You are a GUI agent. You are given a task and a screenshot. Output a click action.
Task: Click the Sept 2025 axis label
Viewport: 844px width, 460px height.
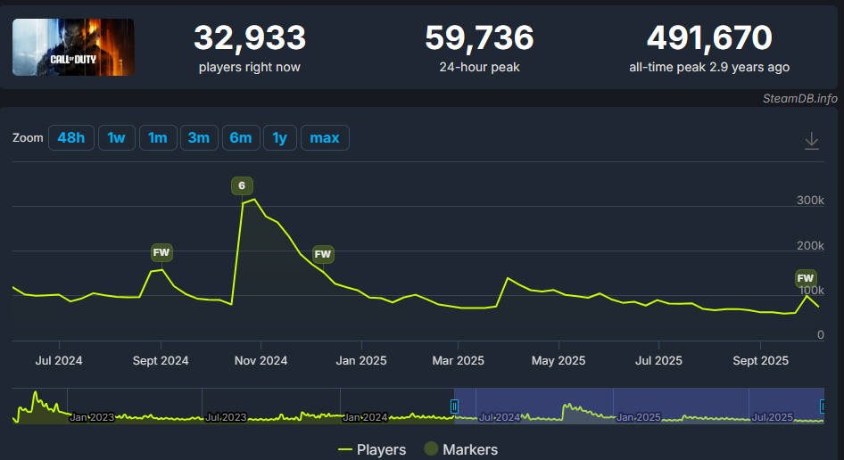[x=760, y=360]
